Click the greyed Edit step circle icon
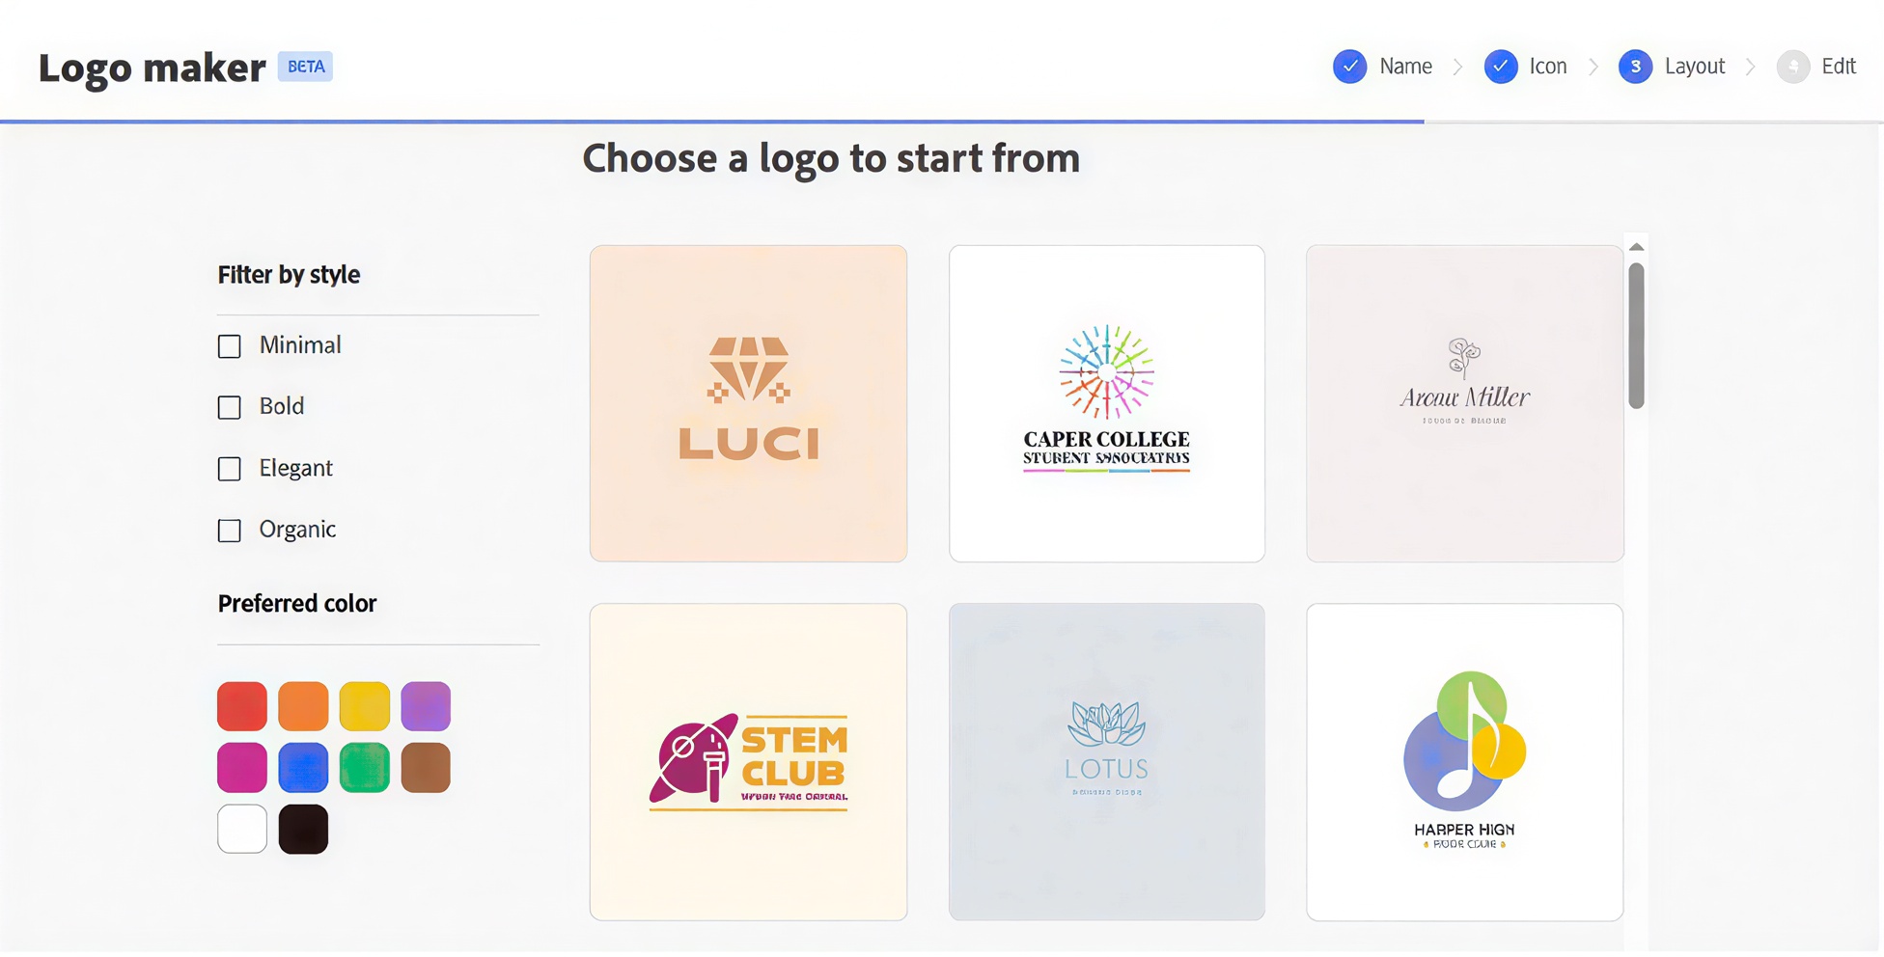Image resolution: width=1884 pixels, height=957 pixels. click(x=1792, y=67)
